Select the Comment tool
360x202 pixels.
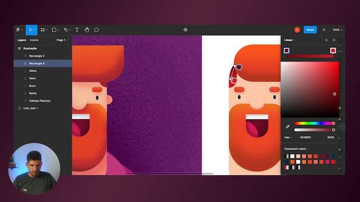[97, 30]
